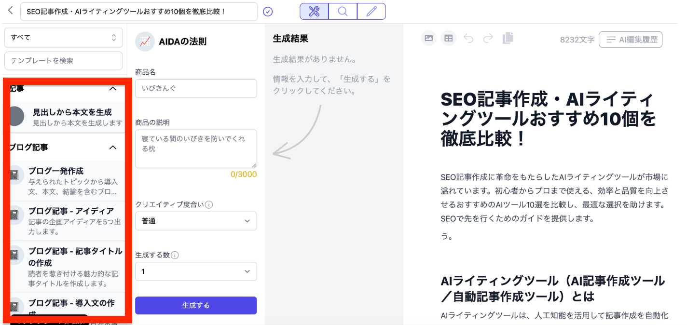The image size is (687, 325).
Task: Click the title saved checkmark icon
Action: pyautogui.click(x=268, y=12)
